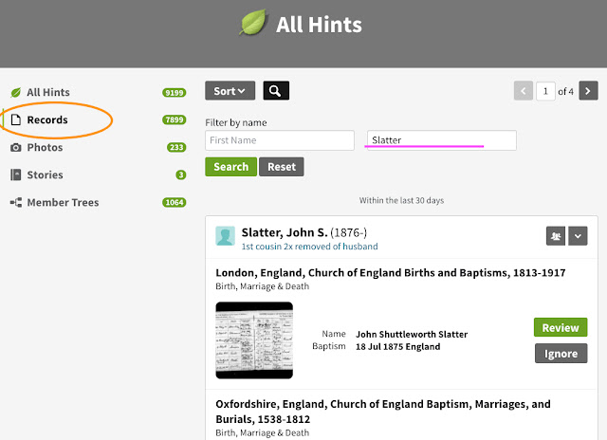Open the 1st cousin 2x removed relationship link
The height and width of the screenshot is (440, 607).
click(x=309, y=247)
